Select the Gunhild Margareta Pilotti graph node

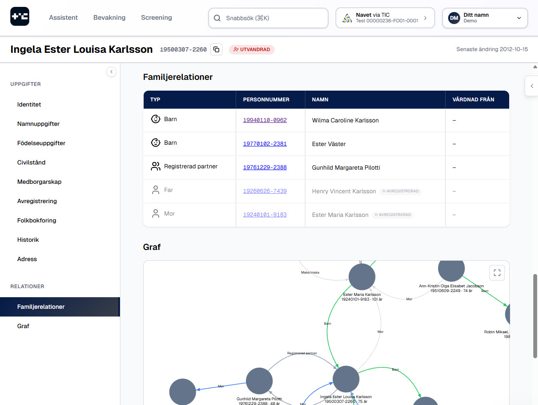pyautogui.click(x=259, y=381)
